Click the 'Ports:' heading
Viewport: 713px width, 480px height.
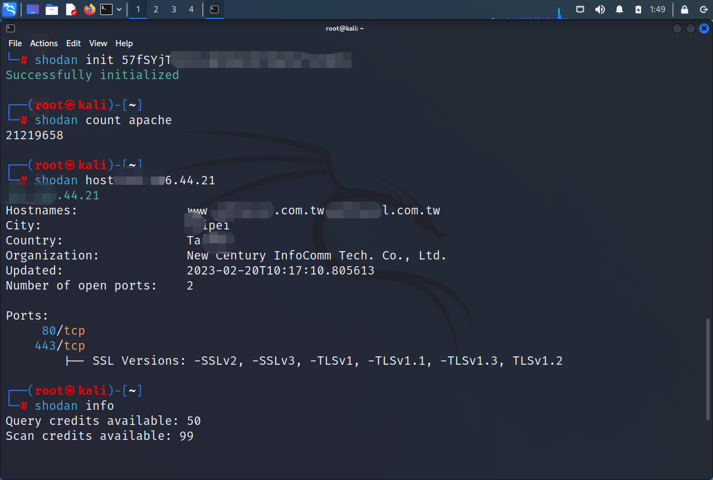27,316
